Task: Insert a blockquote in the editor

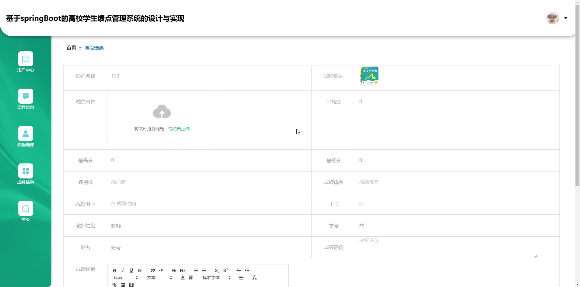Action: point(153,270)
